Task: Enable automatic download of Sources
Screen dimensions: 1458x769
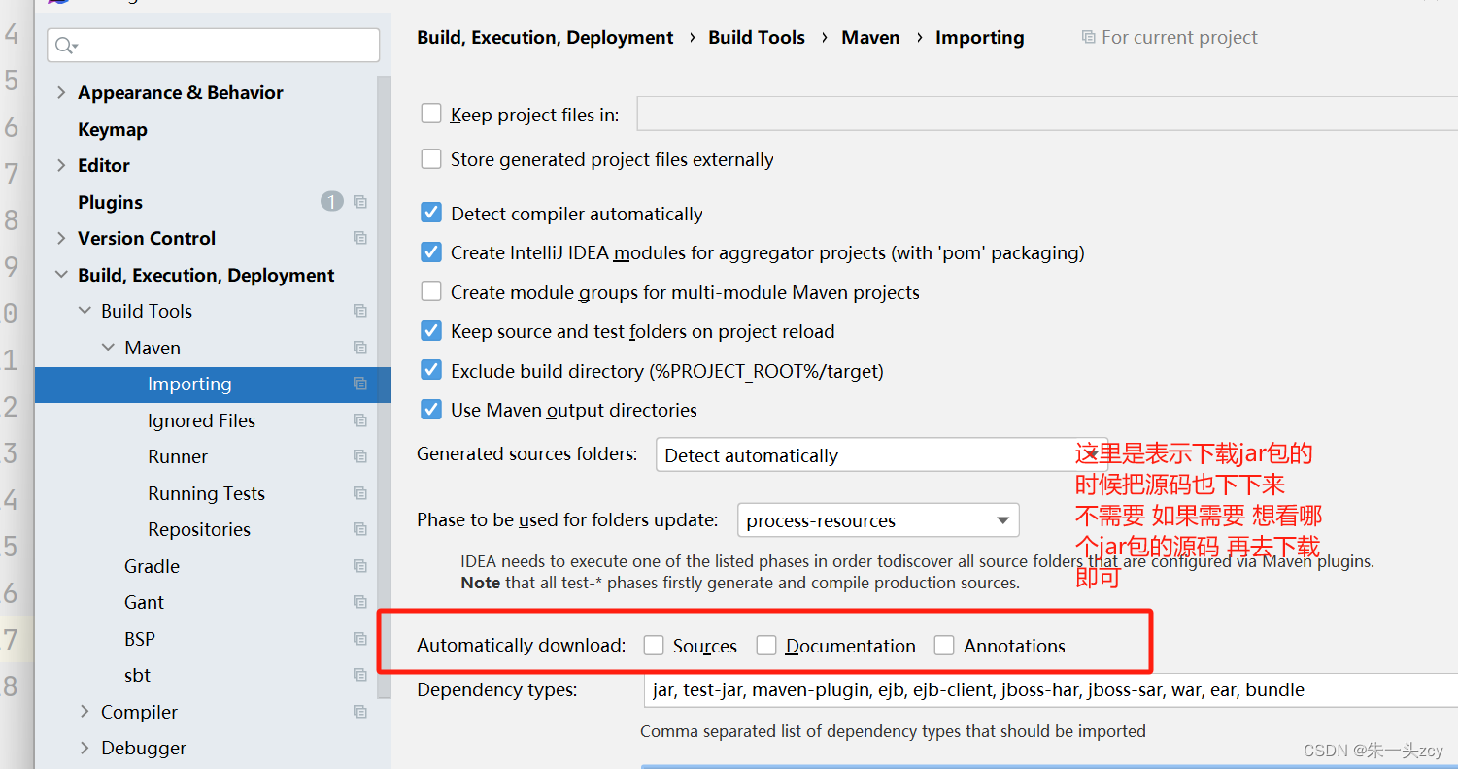Action: 654,645
